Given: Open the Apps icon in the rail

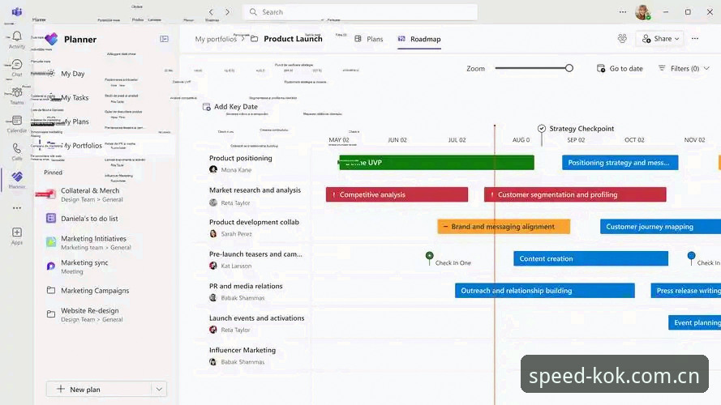Looking at the screenshot, I should pos(17,232).
